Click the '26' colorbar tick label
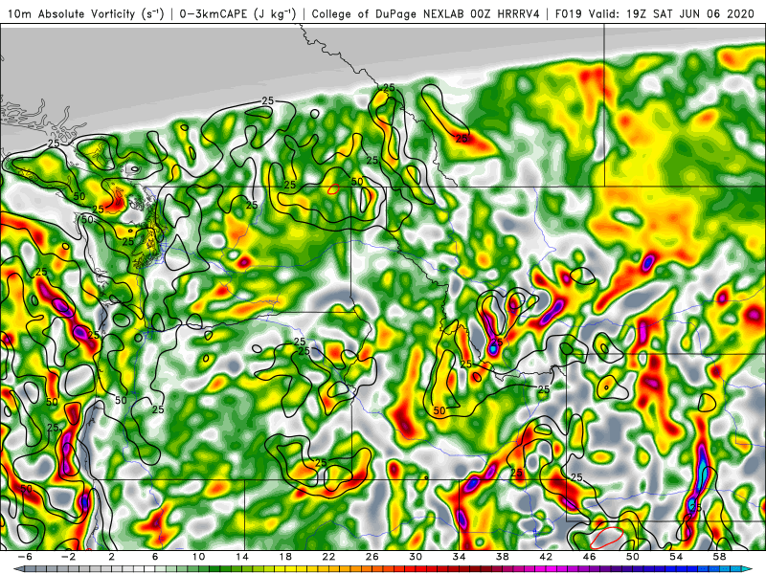Viewport: 766px width, 574px height. point(372,557)
